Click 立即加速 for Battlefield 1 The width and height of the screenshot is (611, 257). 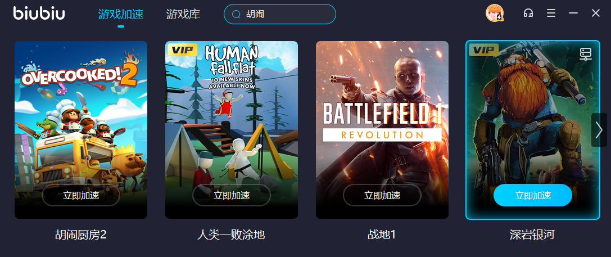pyautogui.click(x=382, y=195)
